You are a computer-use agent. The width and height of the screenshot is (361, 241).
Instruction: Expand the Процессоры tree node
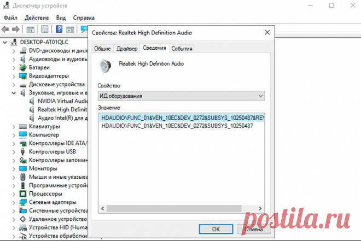click(14, 194)
